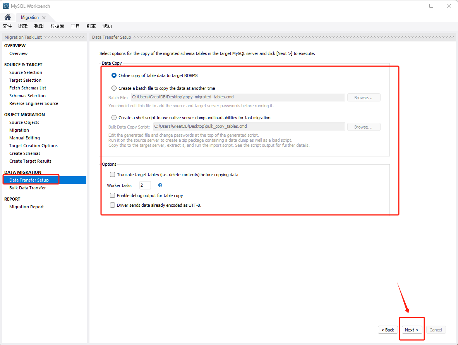The width and height of the screenshot is (458, 345).
Task: Select Create a batch file radio button
Action: [114, 88]
